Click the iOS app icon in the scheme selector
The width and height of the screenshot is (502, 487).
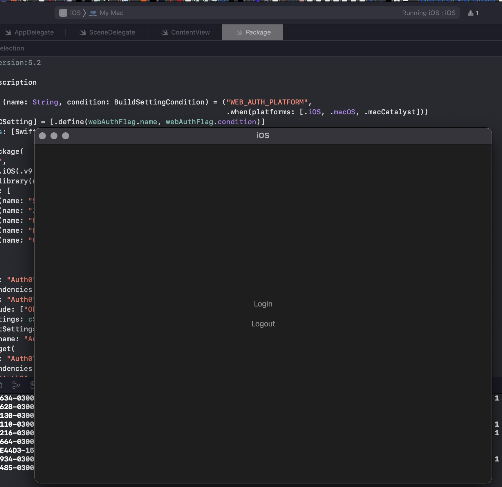coord(63,13)
